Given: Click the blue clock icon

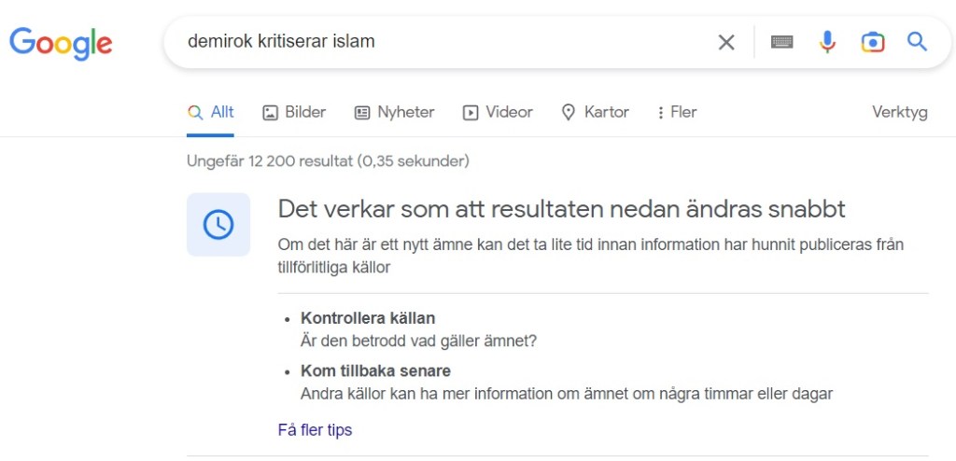Looking at the screenshot, I should coord(218,224).
